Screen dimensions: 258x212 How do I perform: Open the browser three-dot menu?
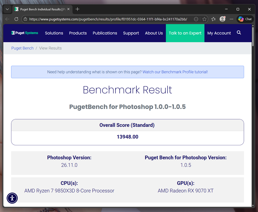[231, 19]
